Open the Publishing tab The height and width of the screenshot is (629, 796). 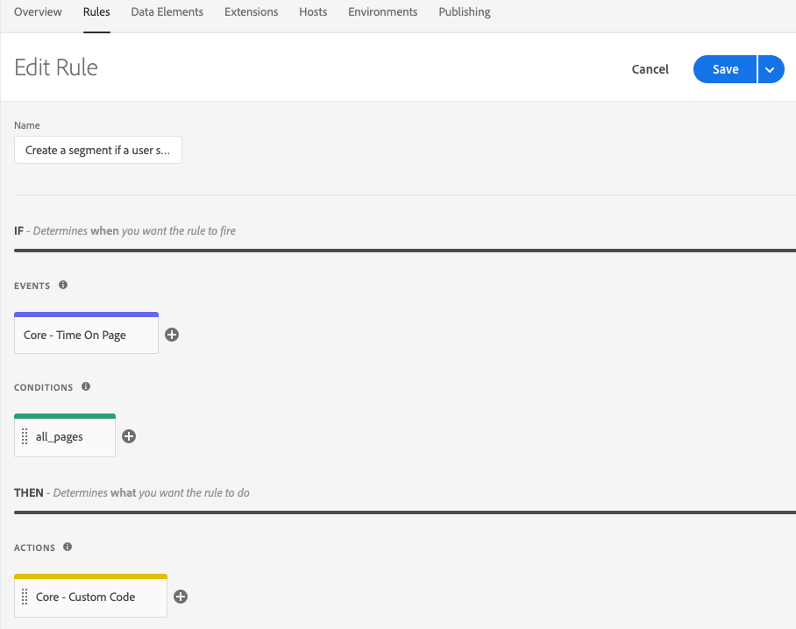click(465, 11)
